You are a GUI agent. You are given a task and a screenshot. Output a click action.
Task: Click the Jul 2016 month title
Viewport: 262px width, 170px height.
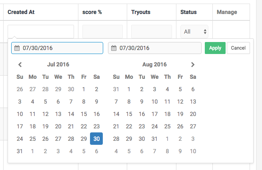point(58,64)
